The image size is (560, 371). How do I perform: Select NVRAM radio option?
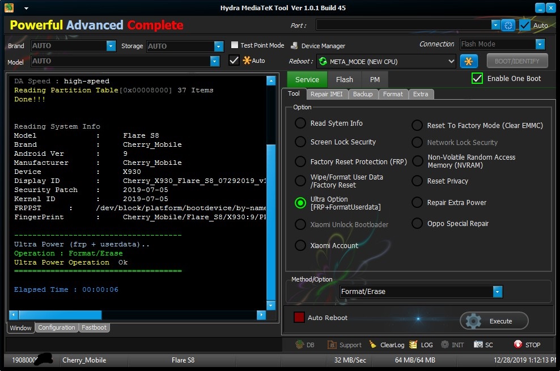[417, 161]
